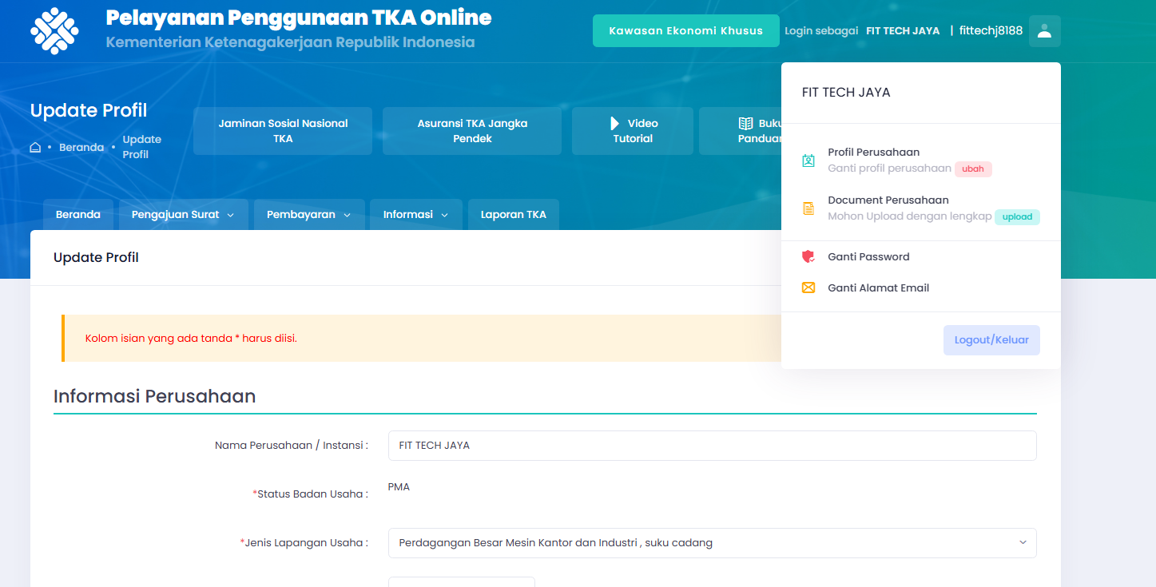
Task: Click the Logout/Keluar button
Action: pos(991,340)
